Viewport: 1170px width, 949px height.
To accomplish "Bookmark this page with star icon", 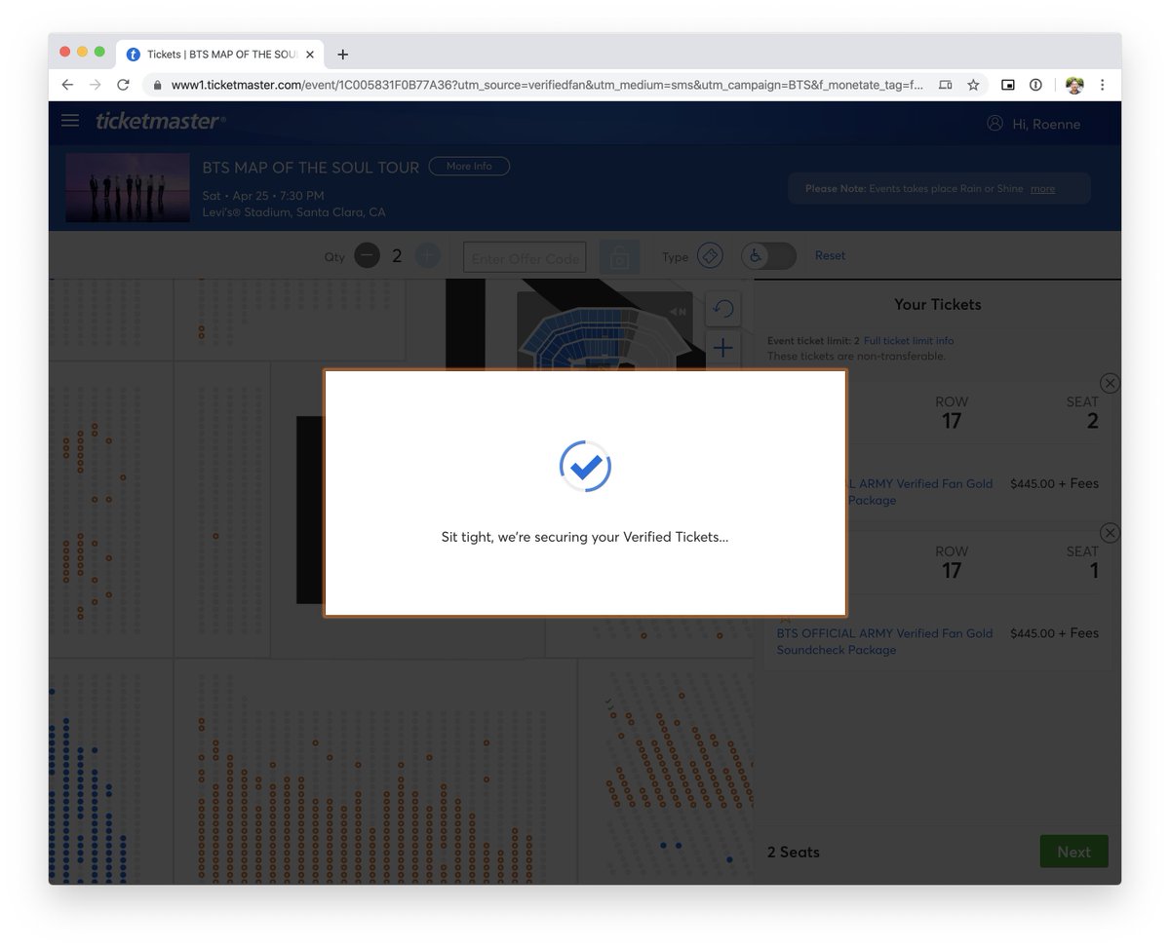I will [x=973, y=85].
